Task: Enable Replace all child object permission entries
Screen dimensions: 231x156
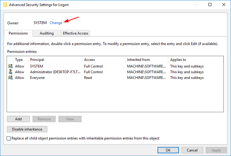Action: tap(9, 138)
